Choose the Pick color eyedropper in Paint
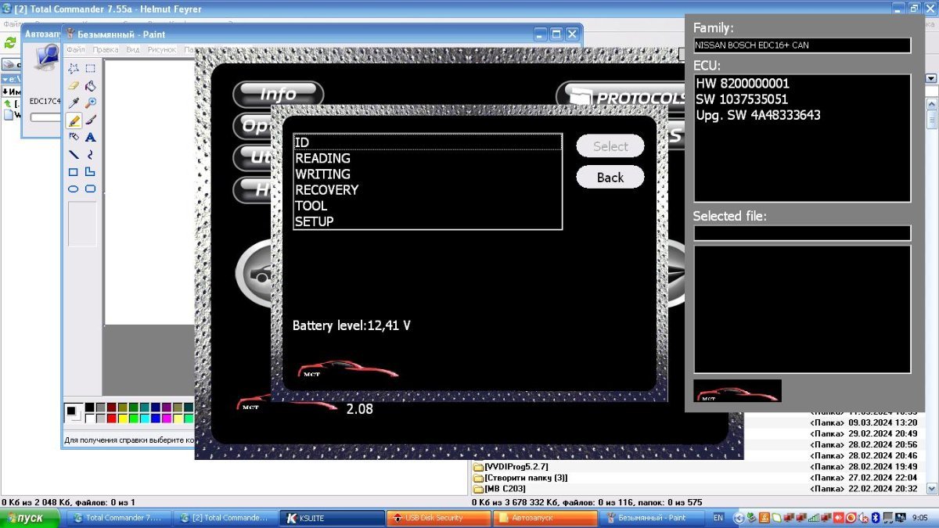 pyautogui.click(x=74, y=102)
